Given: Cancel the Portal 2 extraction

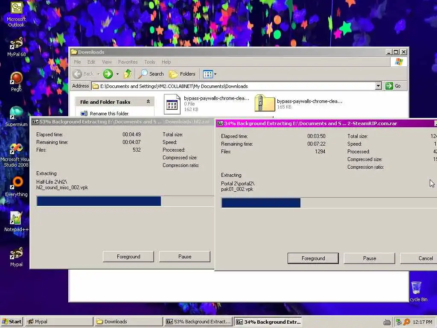Looking at the screenshot, I should [419, 258].
